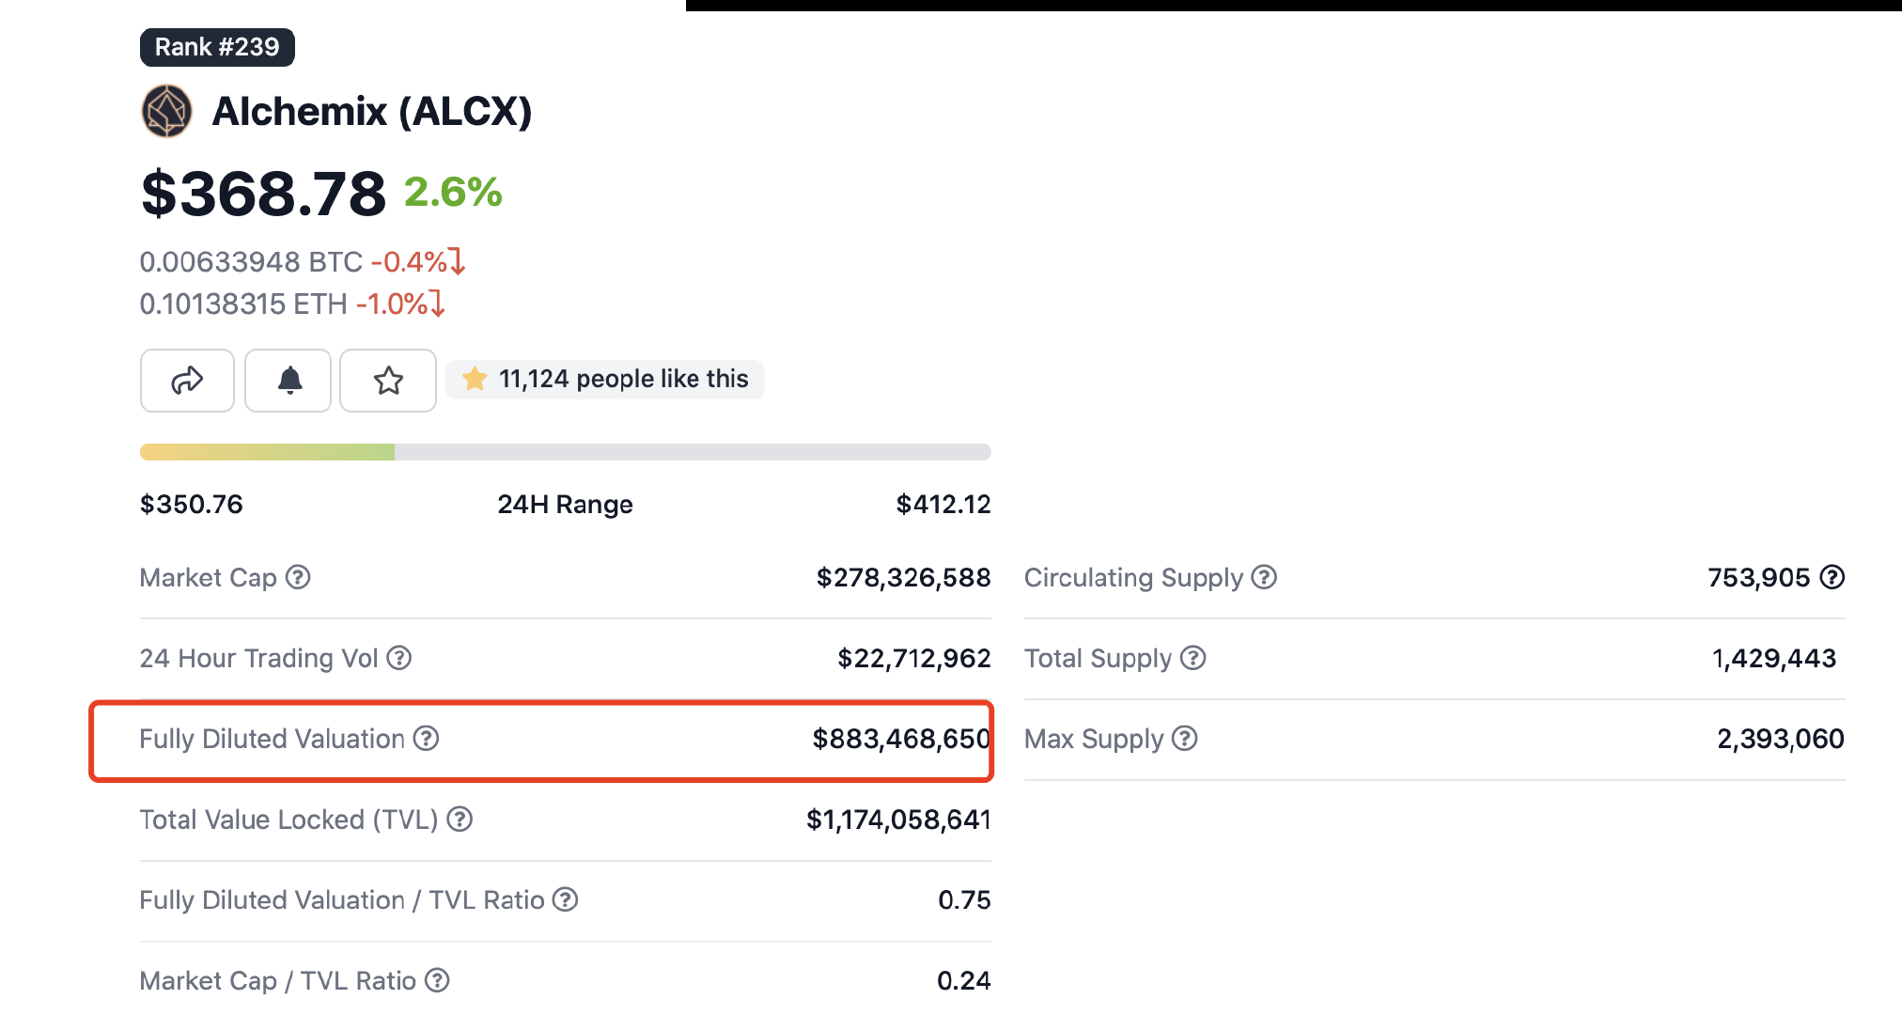Screen dimensions: 1902x1015
Task: Open FDV / TVL Ratio help icon
Action: (565, 899)
